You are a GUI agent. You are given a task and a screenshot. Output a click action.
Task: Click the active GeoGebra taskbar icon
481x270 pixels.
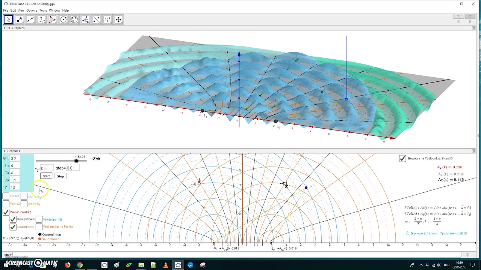(x=178, y=265)
